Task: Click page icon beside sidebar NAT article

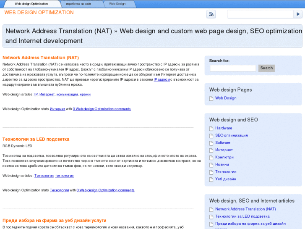Action: pyautogui.click(x=211, y=210)
